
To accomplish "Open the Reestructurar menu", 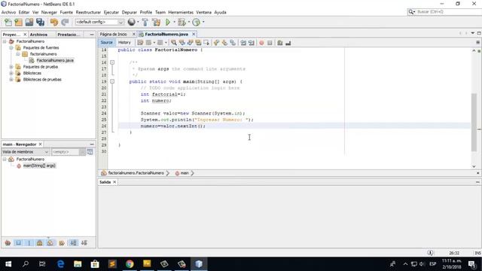I will pyautogui.click(x=88, y=12).
